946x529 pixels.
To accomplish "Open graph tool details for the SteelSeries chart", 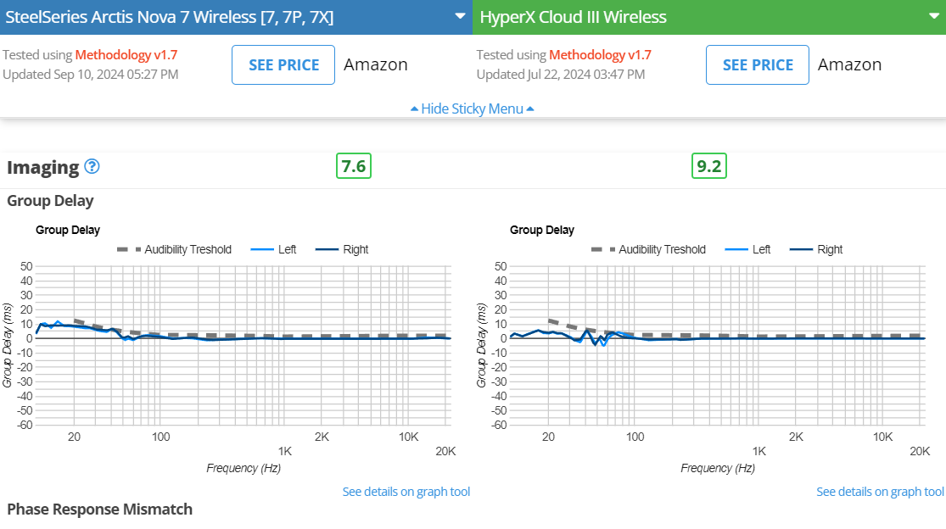I will click(406, 492).
